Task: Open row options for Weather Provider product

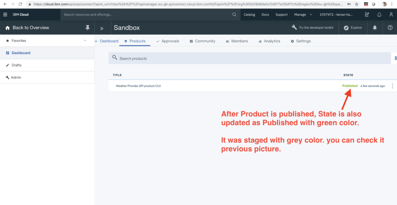Action: tap(392, 86)
